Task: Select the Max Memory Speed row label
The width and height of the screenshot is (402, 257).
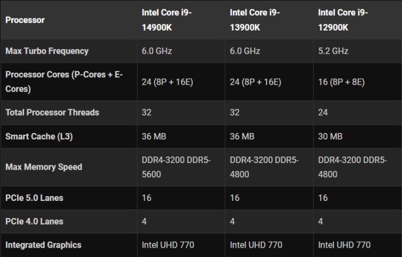Action: pyautogui.click(x=44, y=167)
